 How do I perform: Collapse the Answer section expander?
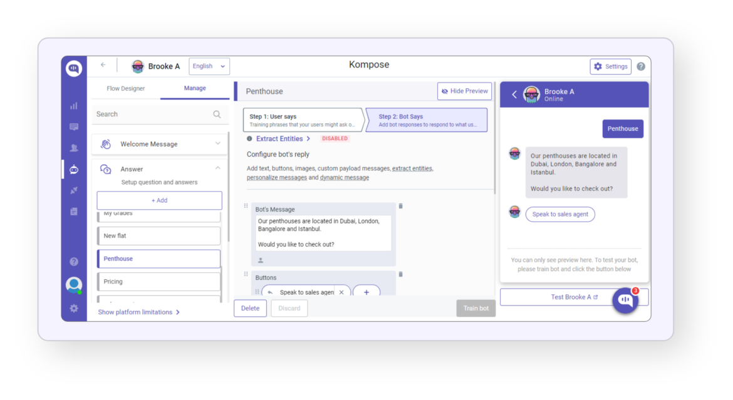217,168
